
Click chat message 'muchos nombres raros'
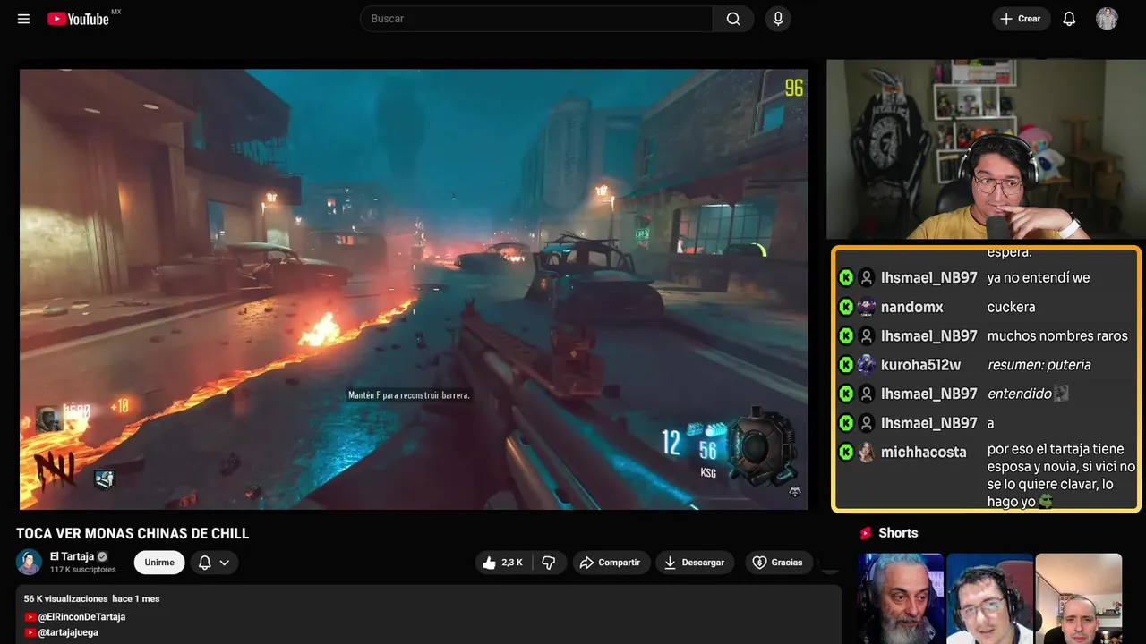click(x=1057, y=336)
